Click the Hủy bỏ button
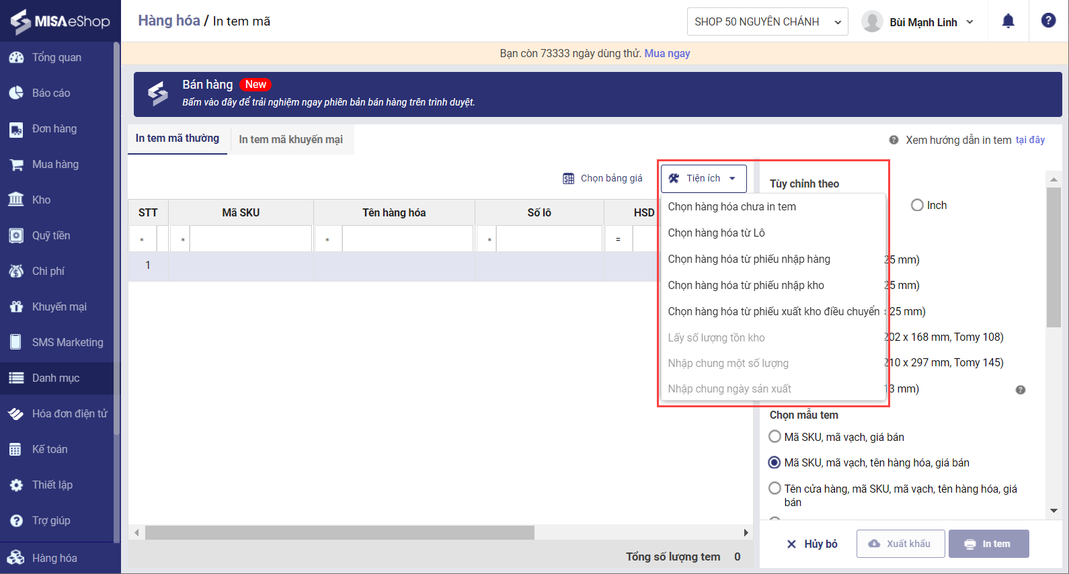Screen dimensions: 1069x574 click(x=812, y=544)
